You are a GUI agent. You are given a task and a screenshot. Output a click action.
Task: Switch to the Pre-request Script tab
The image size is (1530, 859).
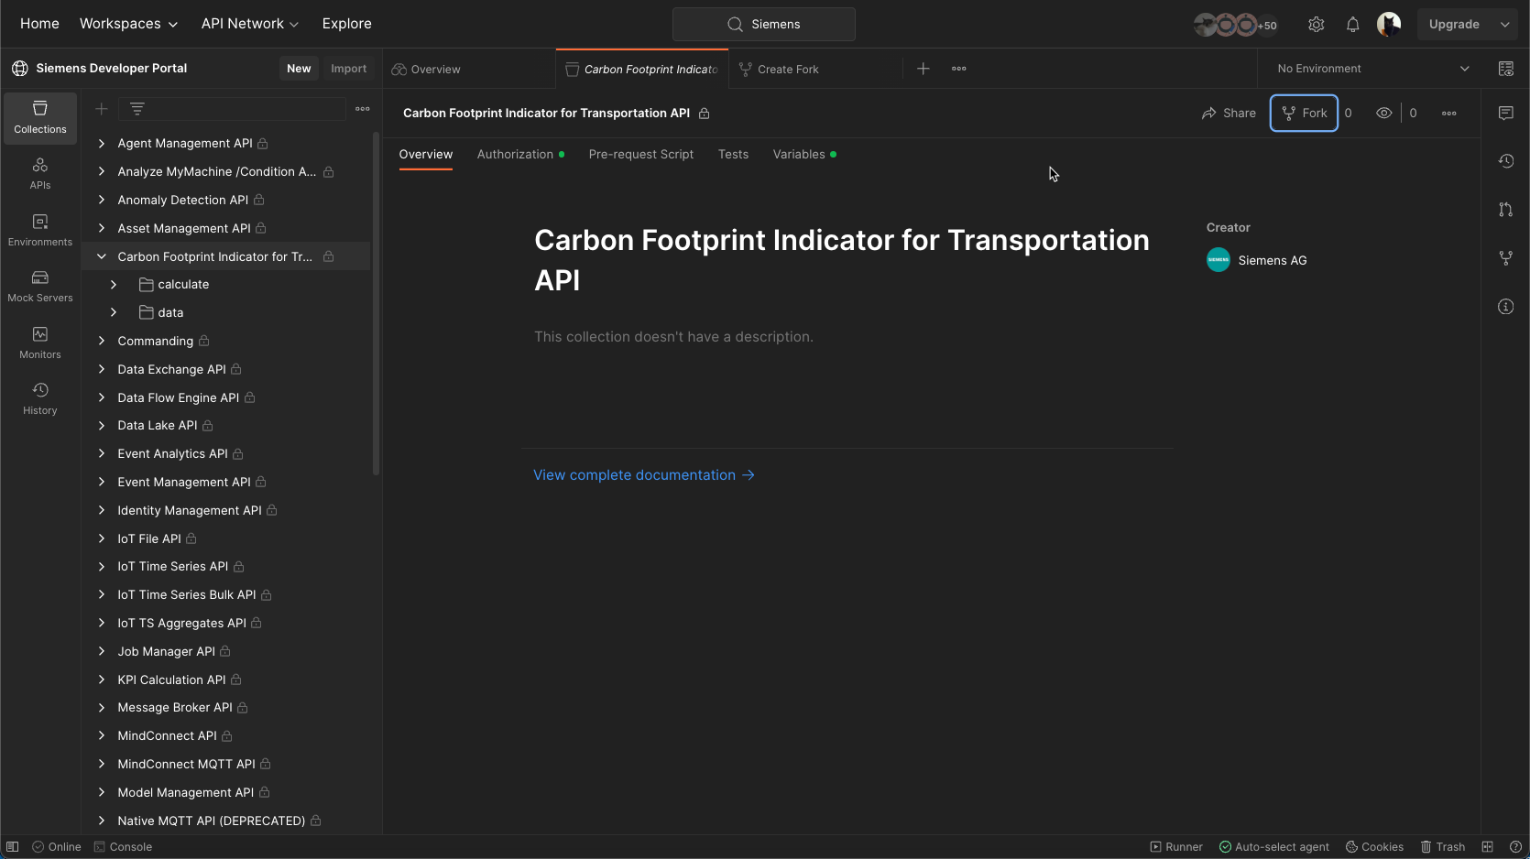click(x=641, y=155)
